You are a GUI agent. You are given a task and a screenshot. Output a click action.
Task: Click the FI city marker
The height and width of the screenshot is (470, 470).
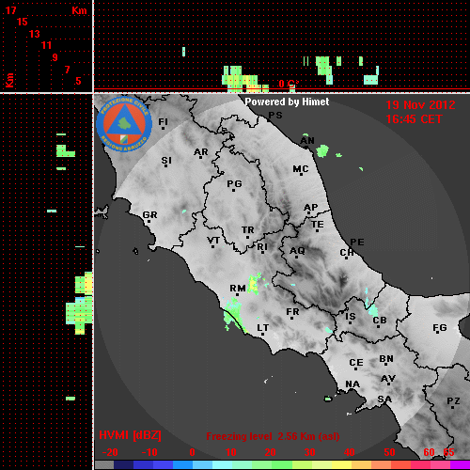point(163,128)
